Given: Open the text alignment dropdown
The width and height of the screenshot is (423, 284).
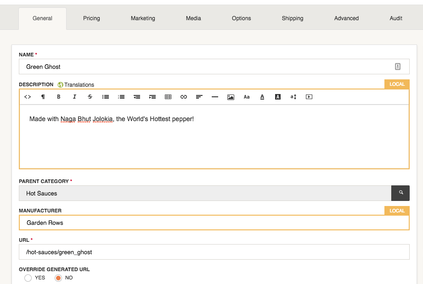Looking at the screenshot, I should tap(199, 97).
